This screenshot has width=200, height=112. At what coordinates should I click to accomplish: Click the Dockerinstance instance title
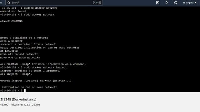pyautogui.click(x=18, y=99)
